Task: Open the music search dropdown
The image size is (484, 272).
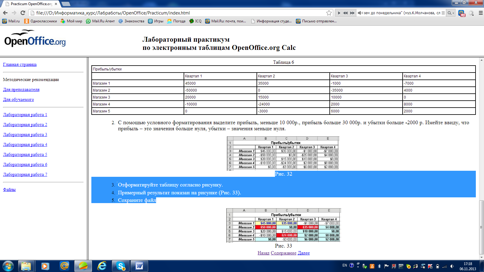Action: point(451,13)
